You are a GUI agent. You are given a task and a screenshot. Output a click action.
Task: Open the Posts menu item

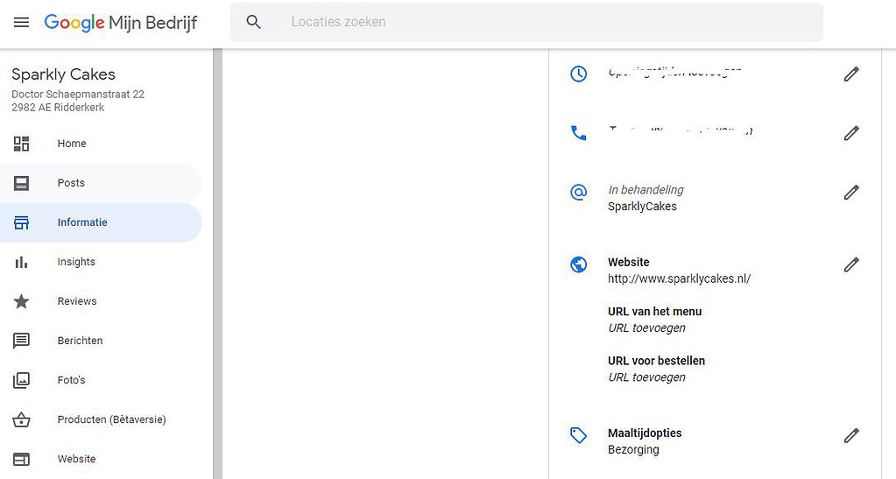pos(101,183)
